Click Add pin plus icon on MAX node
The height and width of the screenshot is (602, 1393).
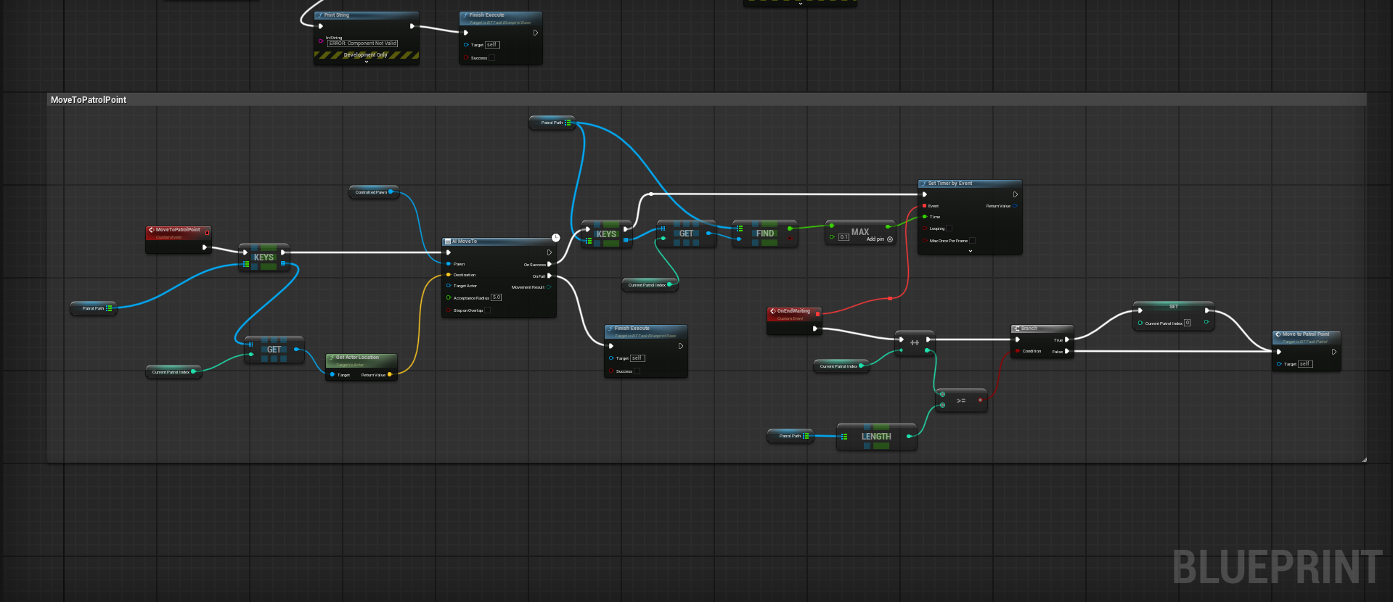[x=890, y=239]
